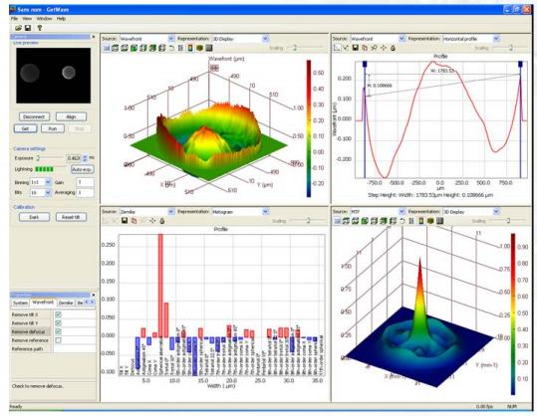Copy the horizontal profile using copy icon
Viewport: 537px width, 416px height.
[x=365, y=48]
